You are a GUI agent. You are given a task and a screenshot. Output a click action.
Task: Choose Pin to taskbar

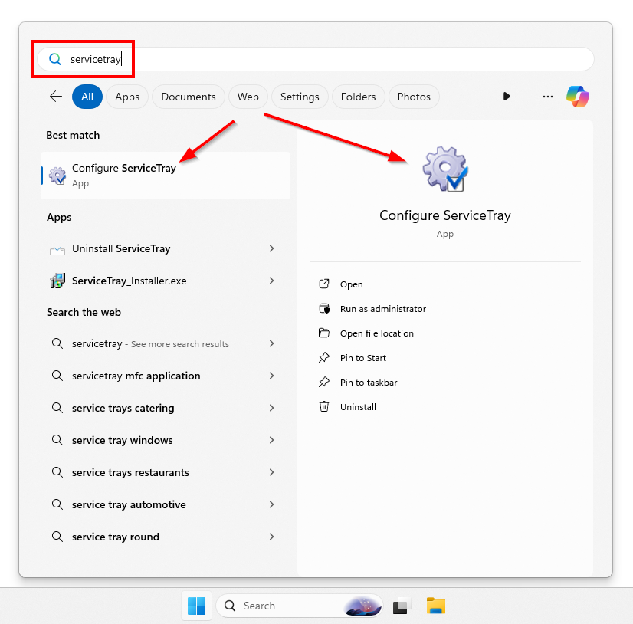pyautogui.click(x=369, y=383)
